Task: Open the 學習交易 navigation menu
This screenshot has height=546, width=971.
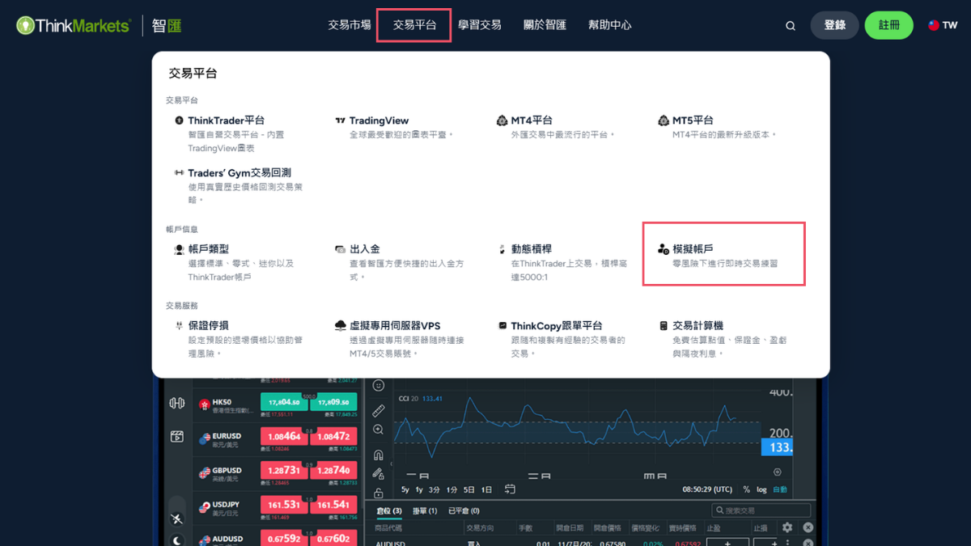Action: click(x=480, y=25)
